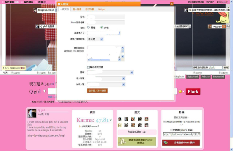Click second friend avatar in top row
233x151 pixels.
(126, 119)
